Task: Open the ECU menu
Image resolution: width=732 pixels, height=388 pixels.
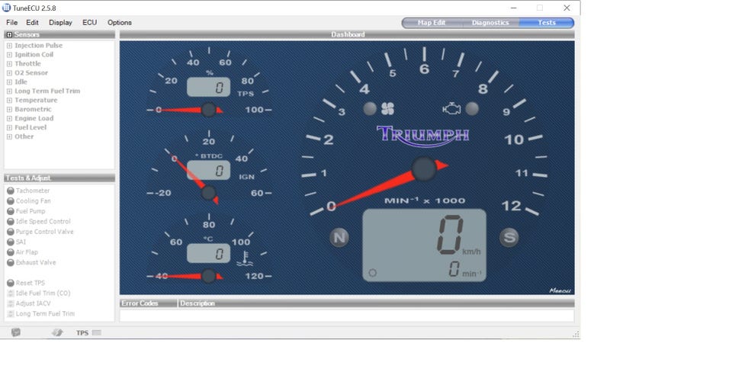Action: click(89, 23)
